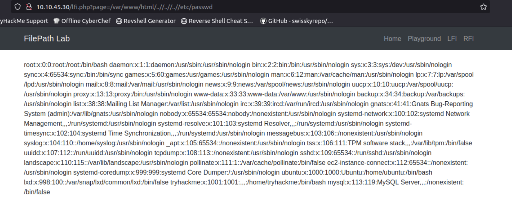This screenshot has width=512, height=222.
Task: Click the Reverse Shell Cheat globe favicon
Action: (x=184, y=21)
